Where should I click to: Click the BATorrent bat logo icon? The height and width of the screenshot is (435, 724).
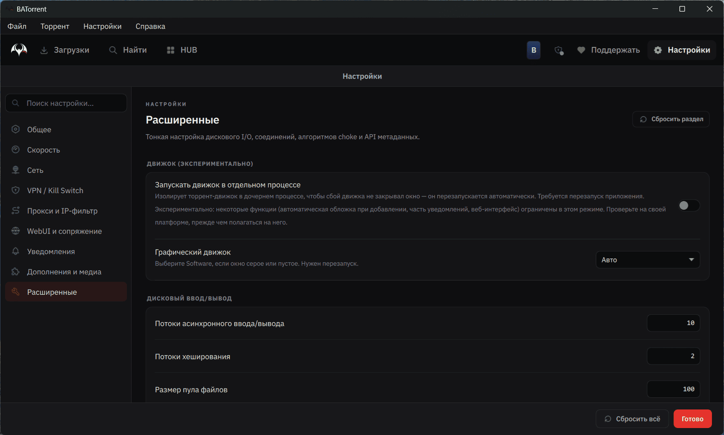tap(19, 50)
